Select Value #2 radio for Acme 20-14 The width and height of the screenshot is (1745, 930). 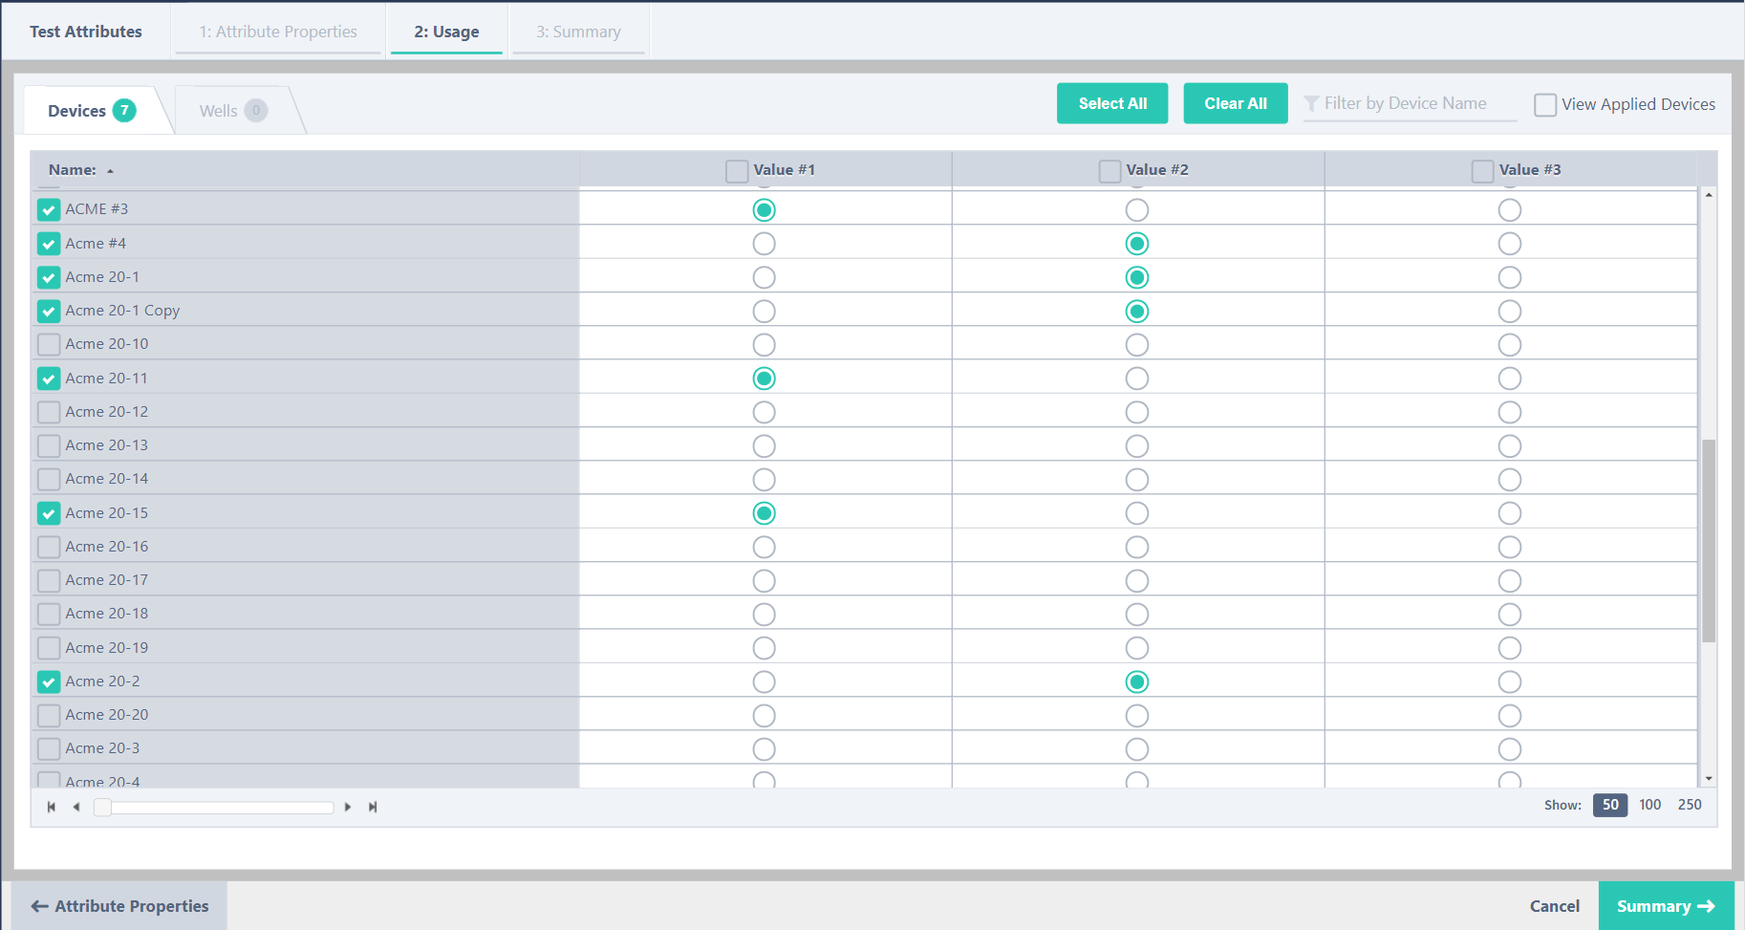click(x=1137, y=479)
